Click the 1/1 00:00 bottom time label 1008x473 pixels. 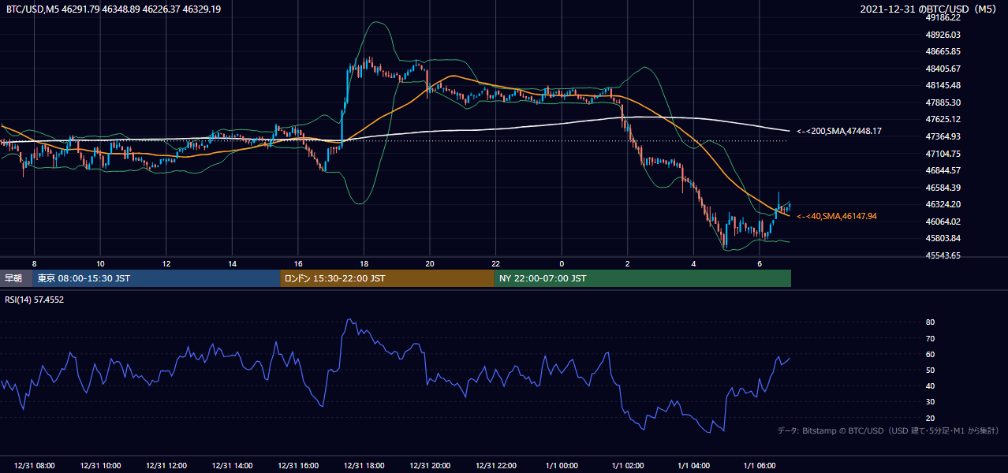pos(562,466)
